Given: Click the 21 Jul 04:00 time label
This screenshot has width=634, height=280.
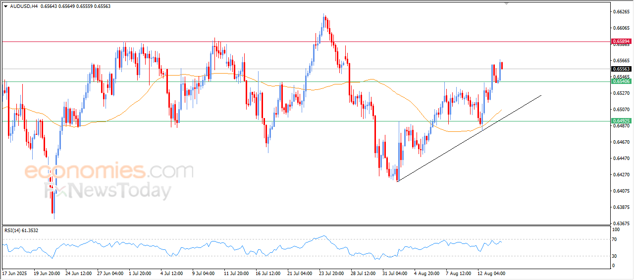Looking at the screenshot, I should [301, 273].
